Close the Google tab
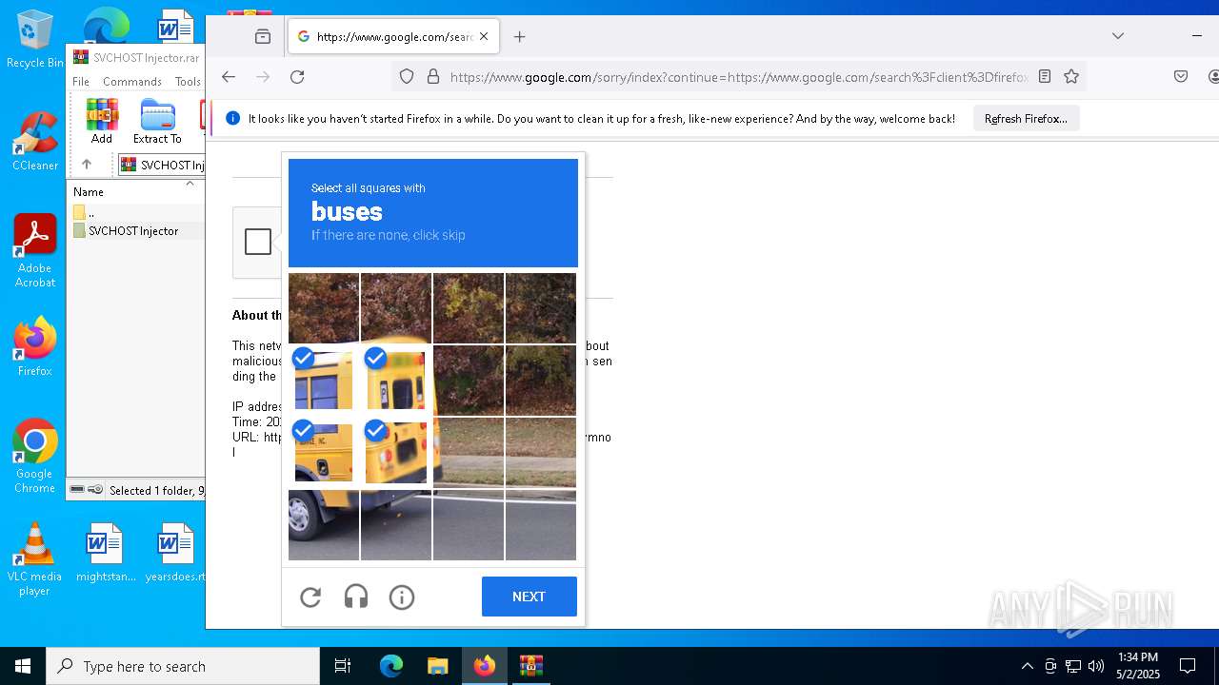 pyautogui.click(x=484, y=37)
